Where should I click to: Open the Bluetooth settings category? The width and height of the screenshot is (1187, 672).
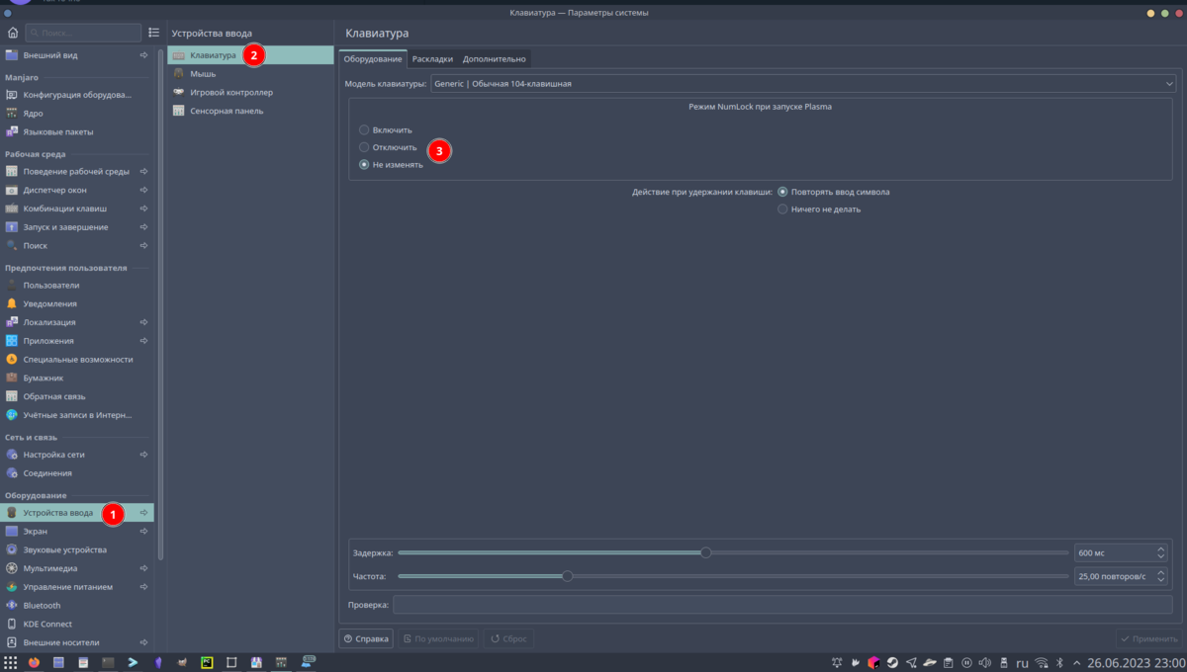[77, 605]
